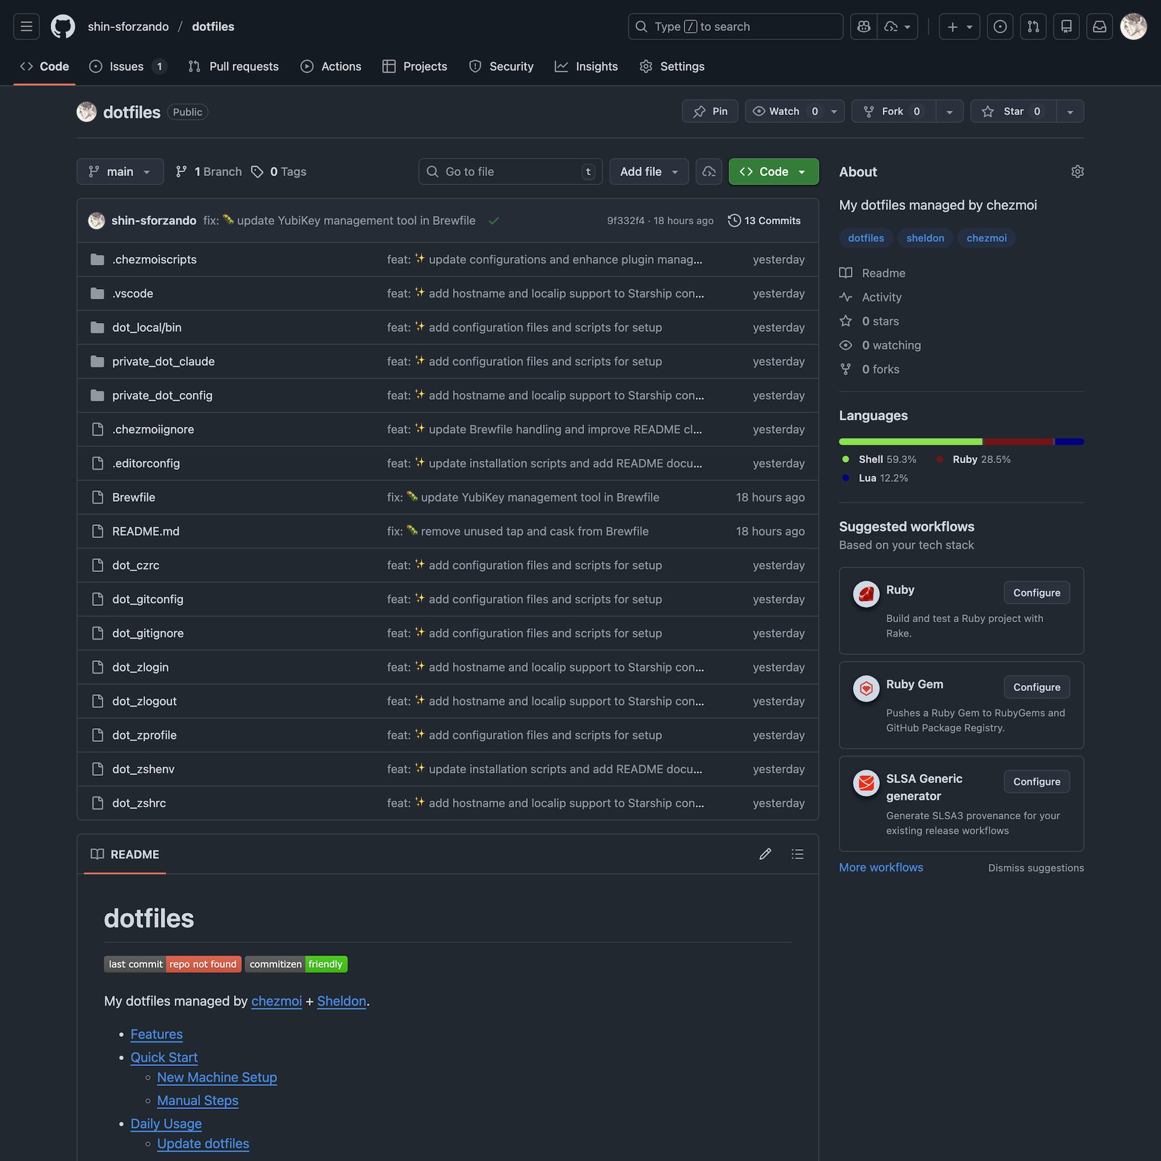Switch to the Actions tab
This screenshot has height=1161, width=1161.
tap(331, 67)
